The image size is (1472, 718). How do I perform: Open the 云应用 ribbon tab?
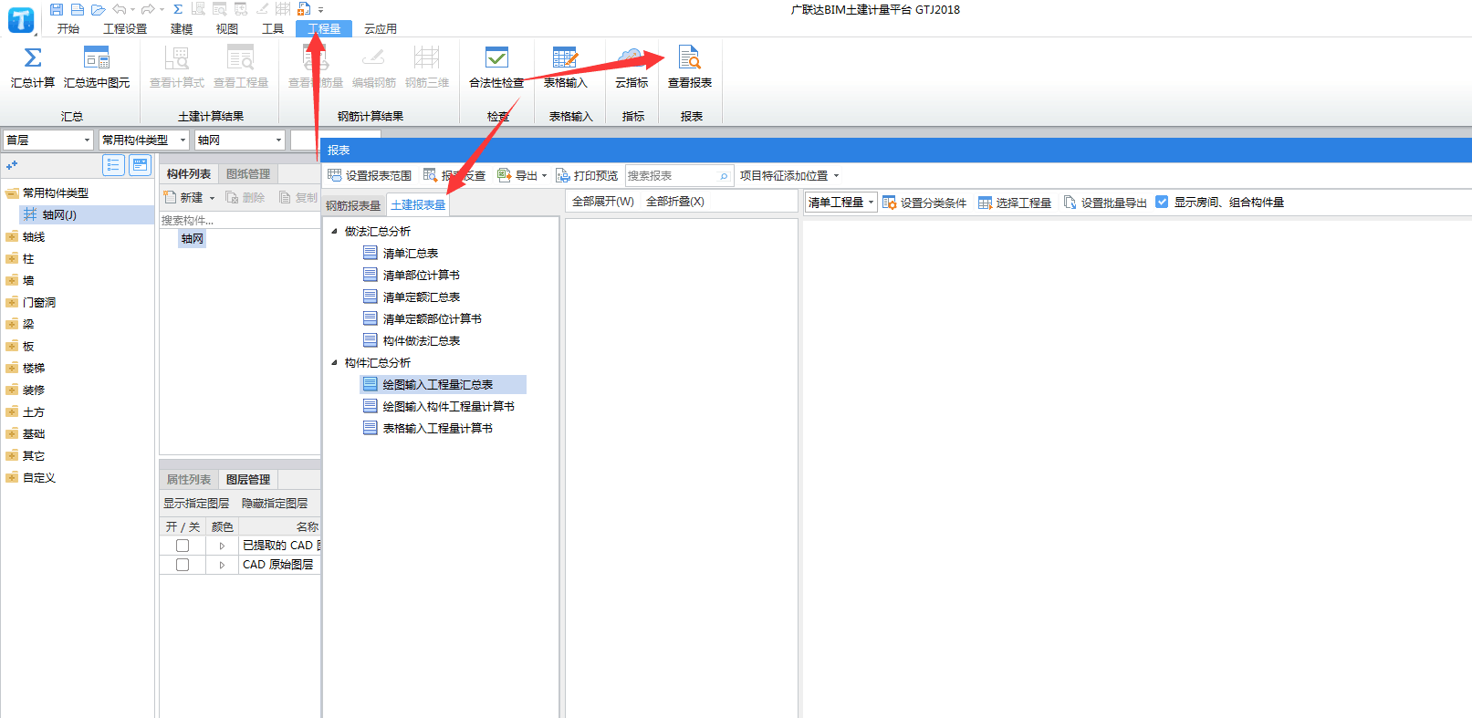[381, 29]
